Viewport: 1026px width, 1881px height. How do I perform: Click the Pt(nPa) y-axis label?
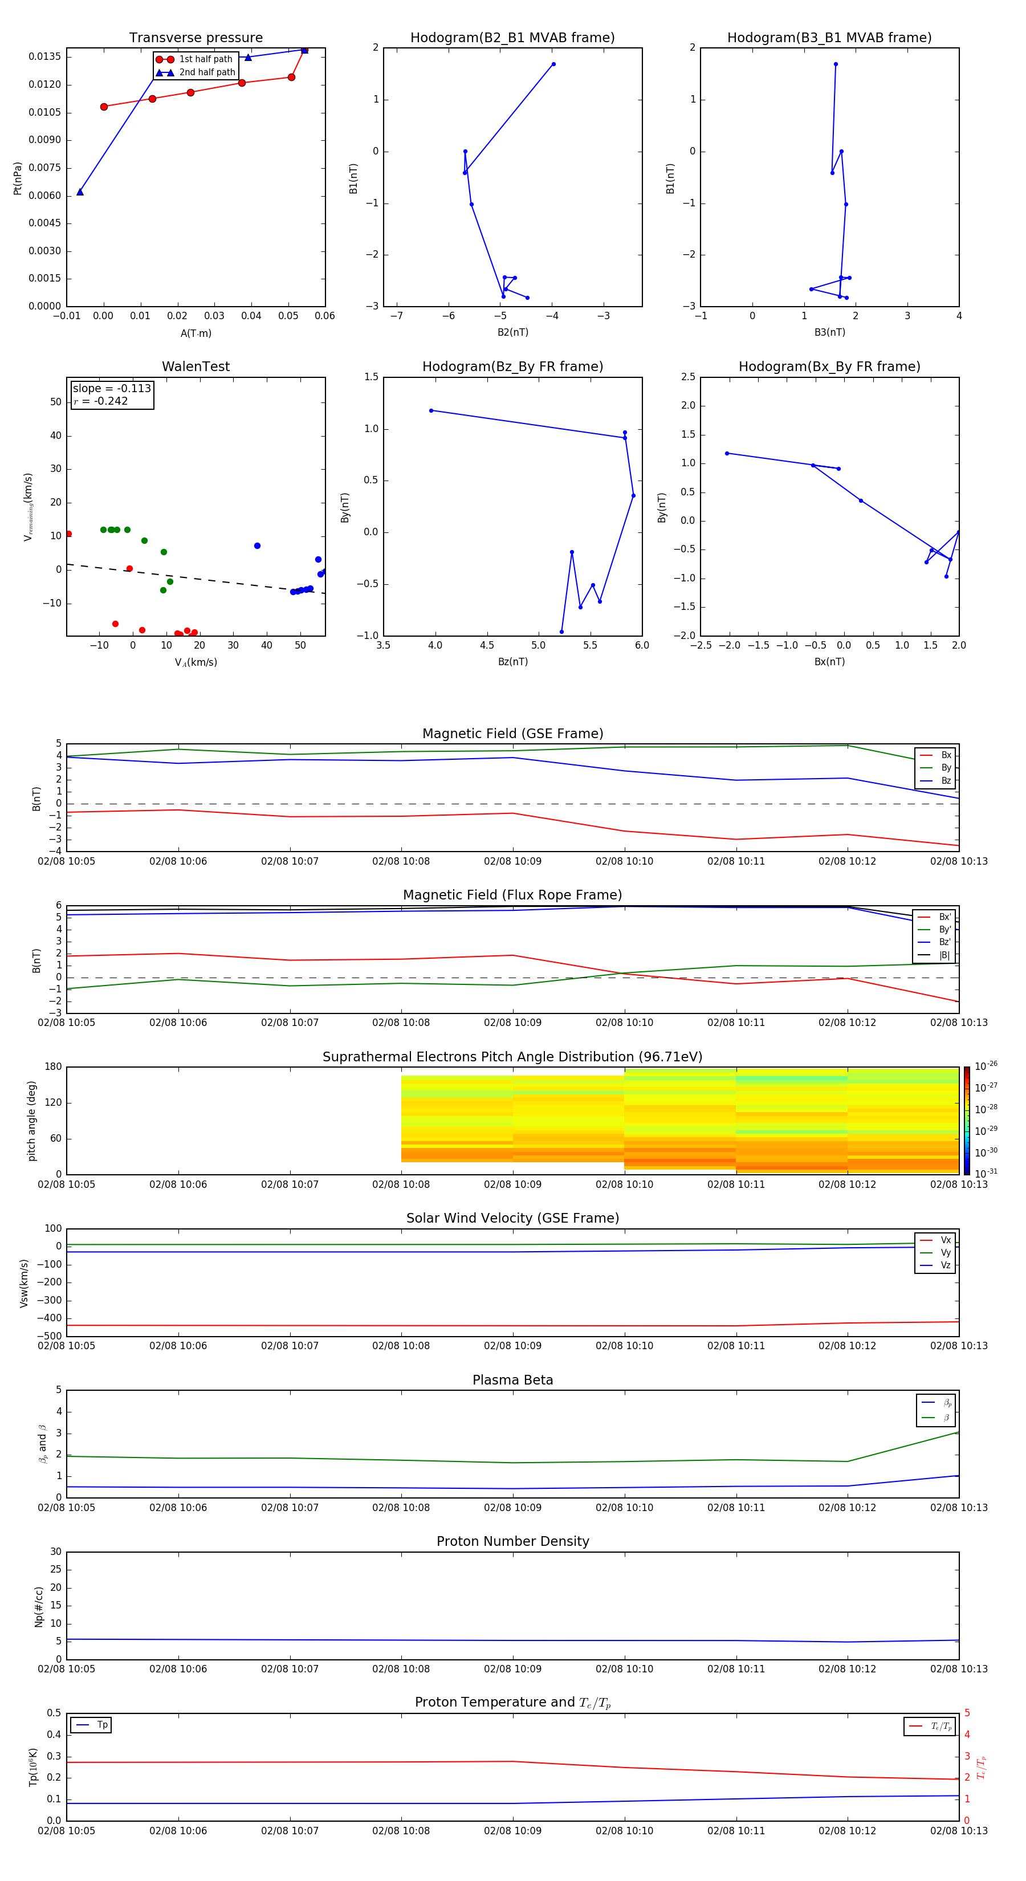tap(18, 178)
